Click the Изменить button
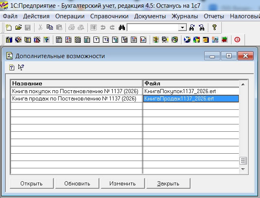The width and height of the screenshot is (260, 198). (x=123, y=183)
